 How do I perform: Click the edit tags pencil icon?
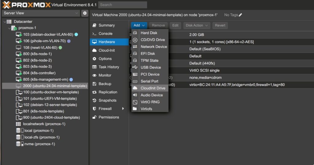coord(240,15)
